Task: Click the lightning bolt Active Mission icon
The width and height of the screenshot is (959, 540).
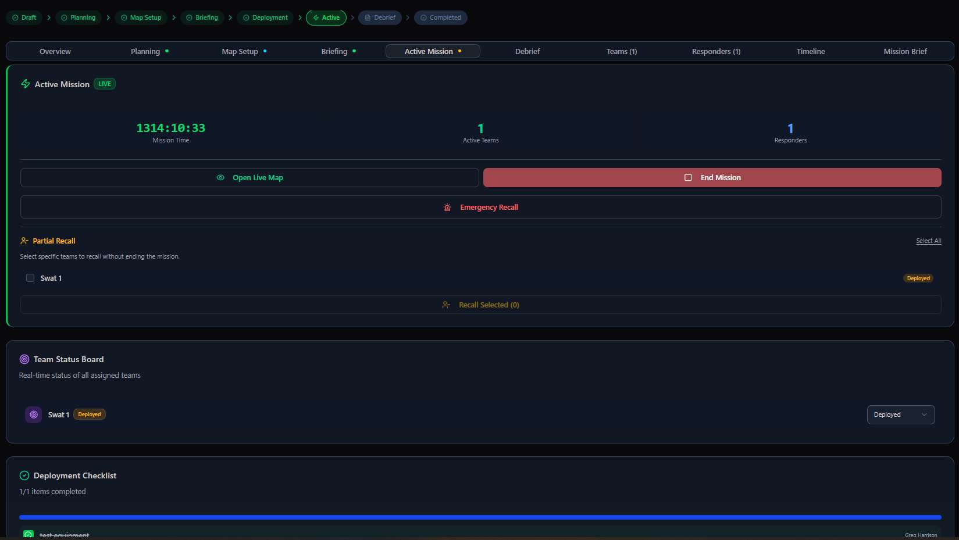Action: pos(26,84)
